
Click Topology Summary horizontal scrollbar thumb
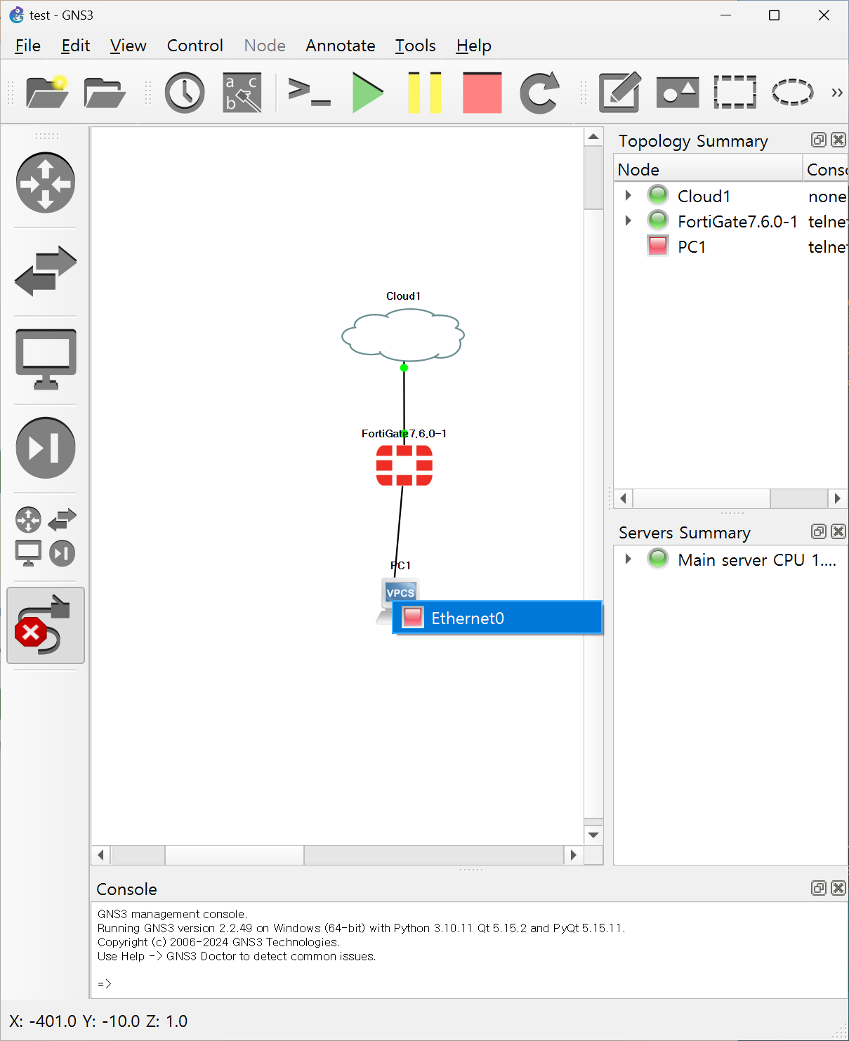click(702, 498)
